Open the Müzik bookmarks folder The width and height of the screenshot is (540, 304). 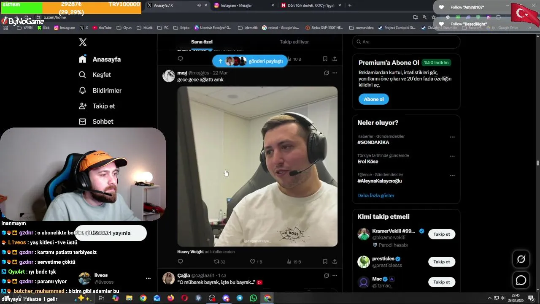(144, 28)
